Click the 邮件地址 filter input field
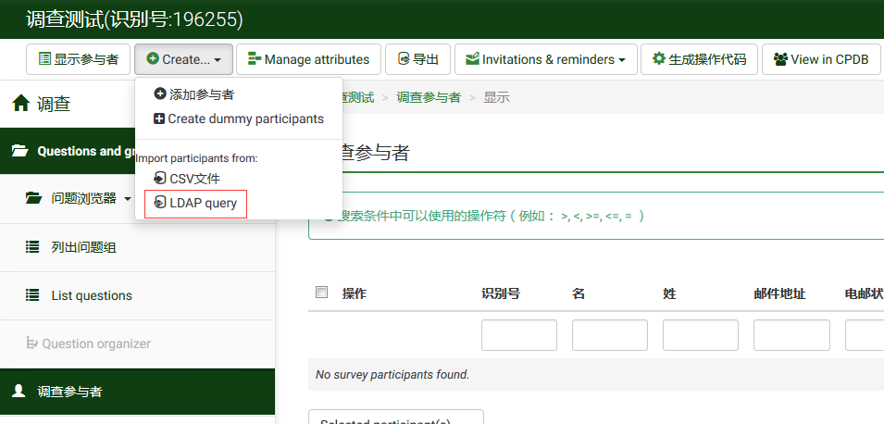This screenshot has width=884, height=424. click(x=791, y=335)
